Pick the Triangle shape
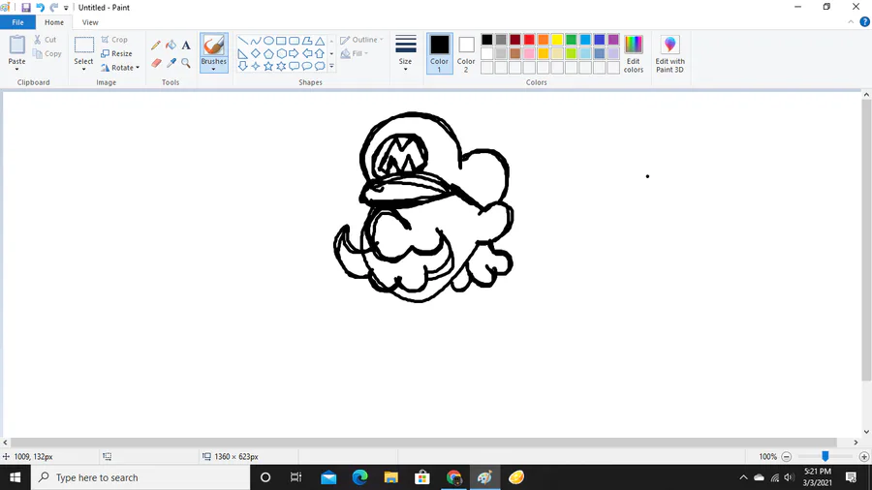This screenshot has width=872, height=490. 320,41
